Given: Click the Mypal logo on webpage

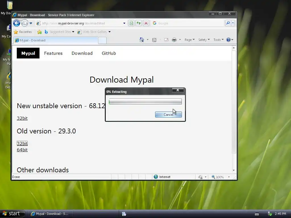Looking at the screenshot, I should point(28,53).
